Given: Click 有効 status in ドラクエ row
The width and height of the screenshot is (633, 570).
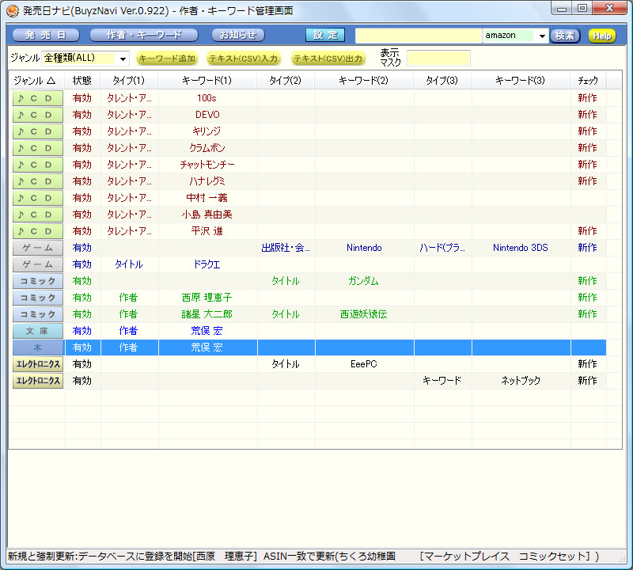Looking at the screenshot, I should tap(82, 264).
